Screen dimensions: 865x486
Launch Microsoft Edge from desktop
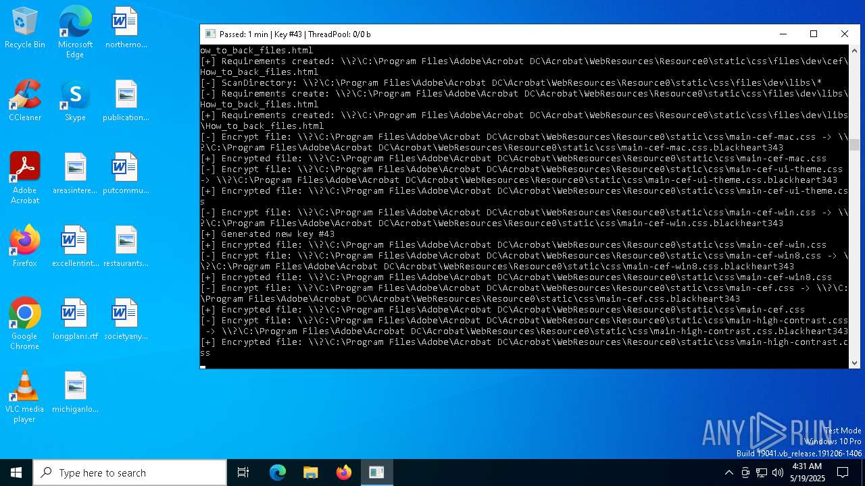(x=75, y=32)
